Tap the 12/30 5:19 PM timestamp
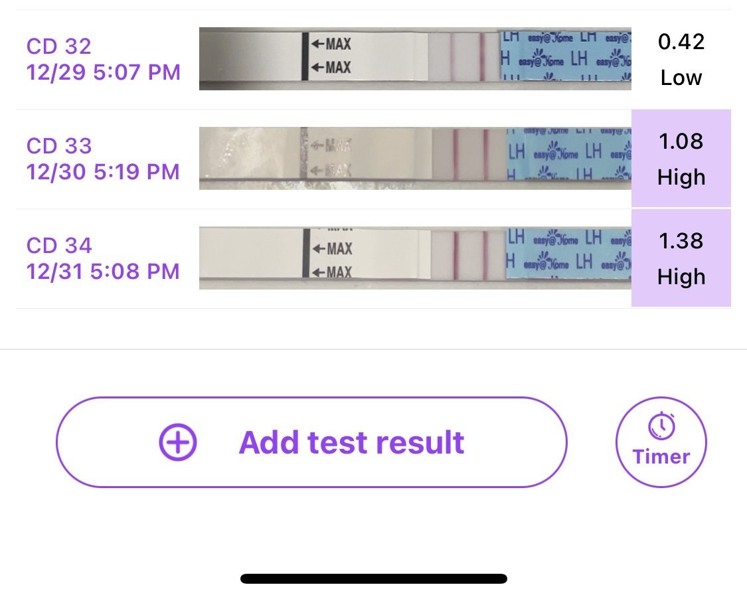Image resolution: width=747 pixels, height=599 pixels. coord(104,172)
